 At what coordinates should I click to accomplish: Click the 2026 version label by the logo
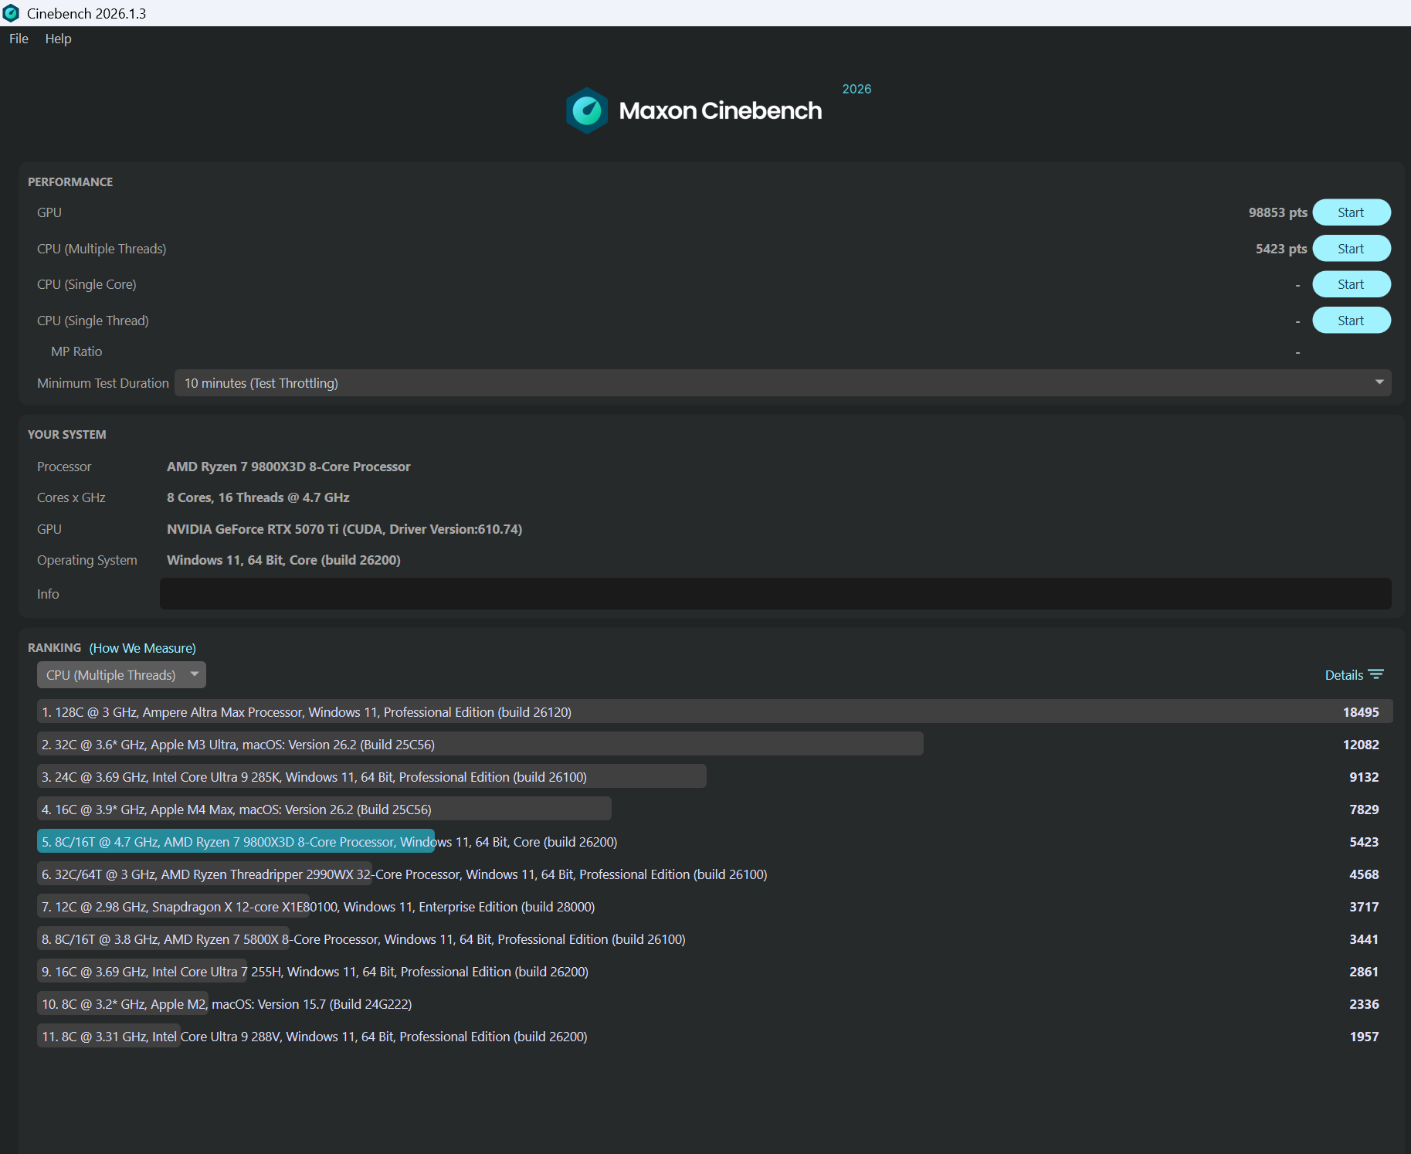[x=856, y=89]
